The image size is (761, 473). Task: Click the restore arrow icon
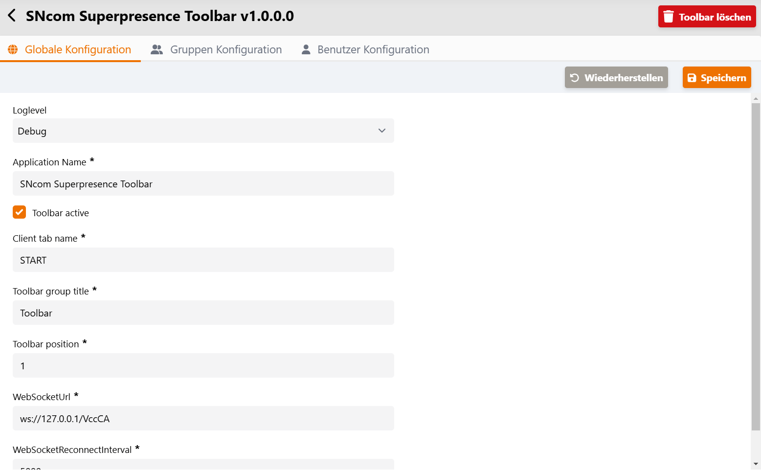coord(575,78)
